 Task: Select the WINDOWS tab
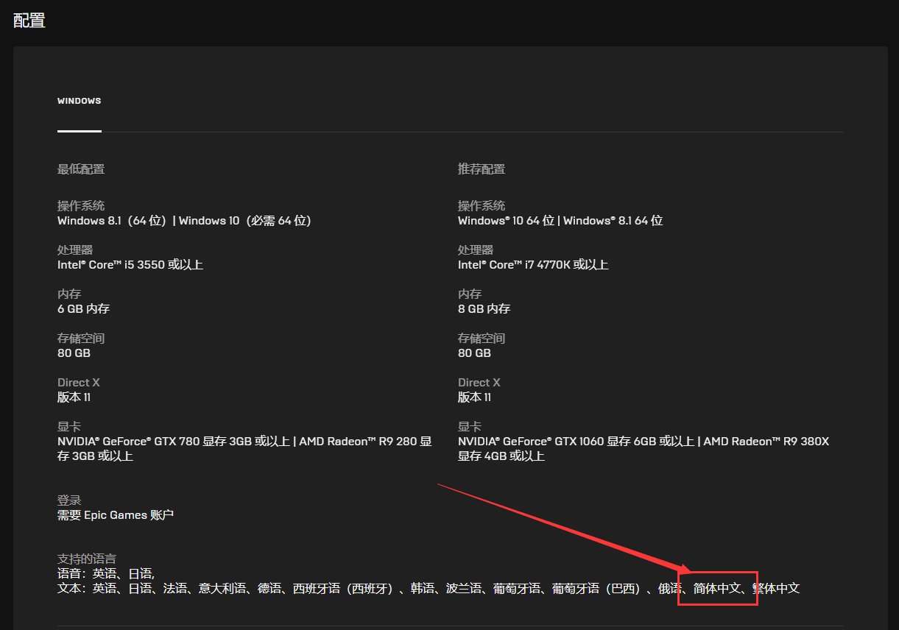click(80, 101)
